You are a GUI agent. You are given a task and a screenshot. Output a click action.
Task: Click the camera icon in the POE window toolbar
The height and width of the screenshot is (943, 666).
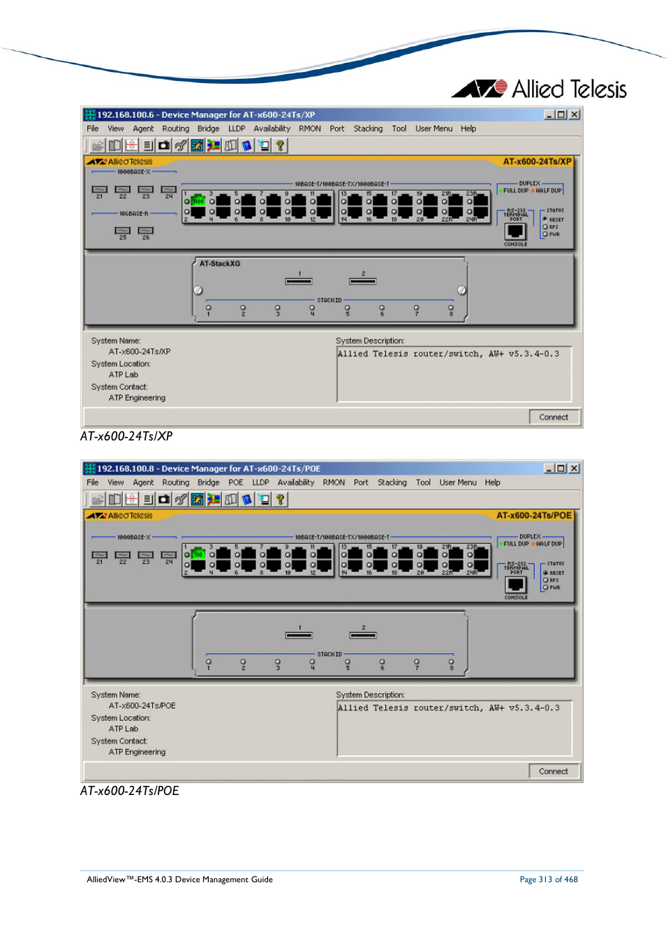tap(164, 499)
